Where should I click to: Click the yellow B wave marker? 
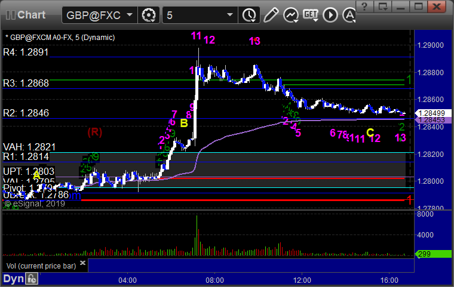pyautogui.click(x=184, y=124)
